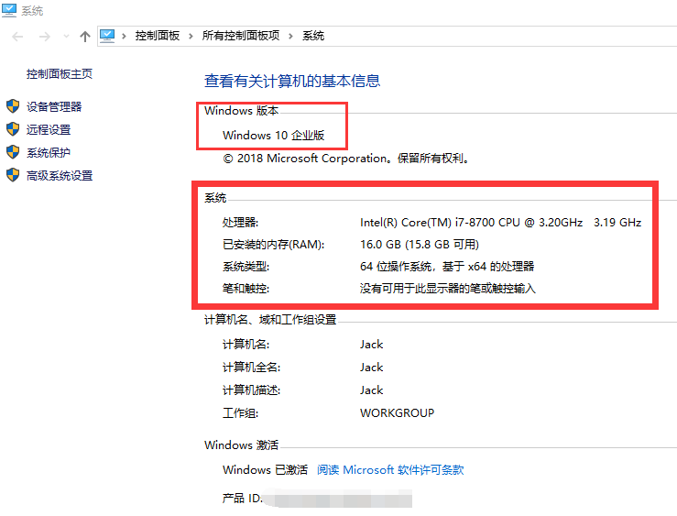Select 计算机描述 value Jack

click(371, 390)
